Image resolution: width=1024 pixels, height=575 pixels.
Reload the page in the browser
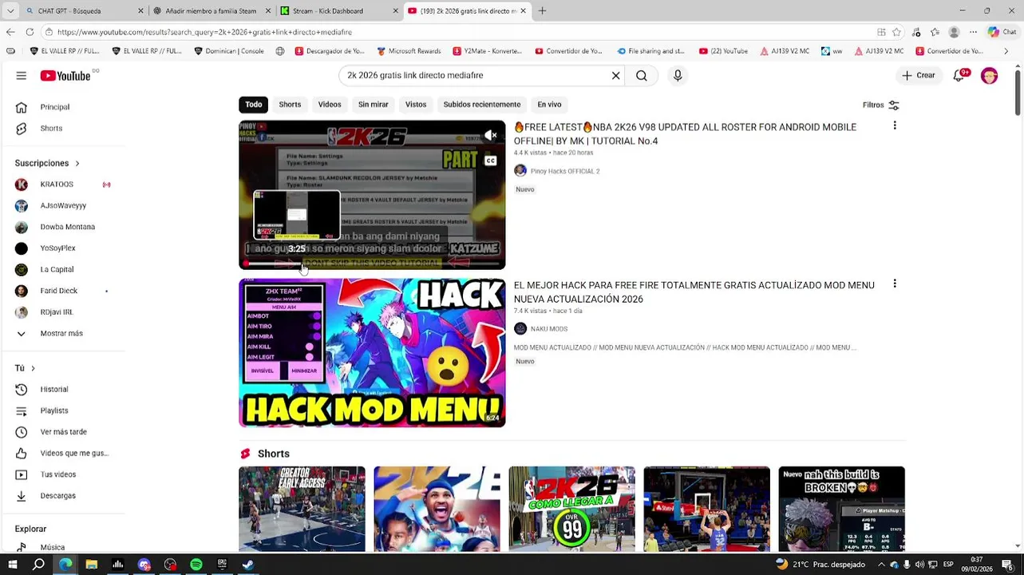click(x=30, y=32)
